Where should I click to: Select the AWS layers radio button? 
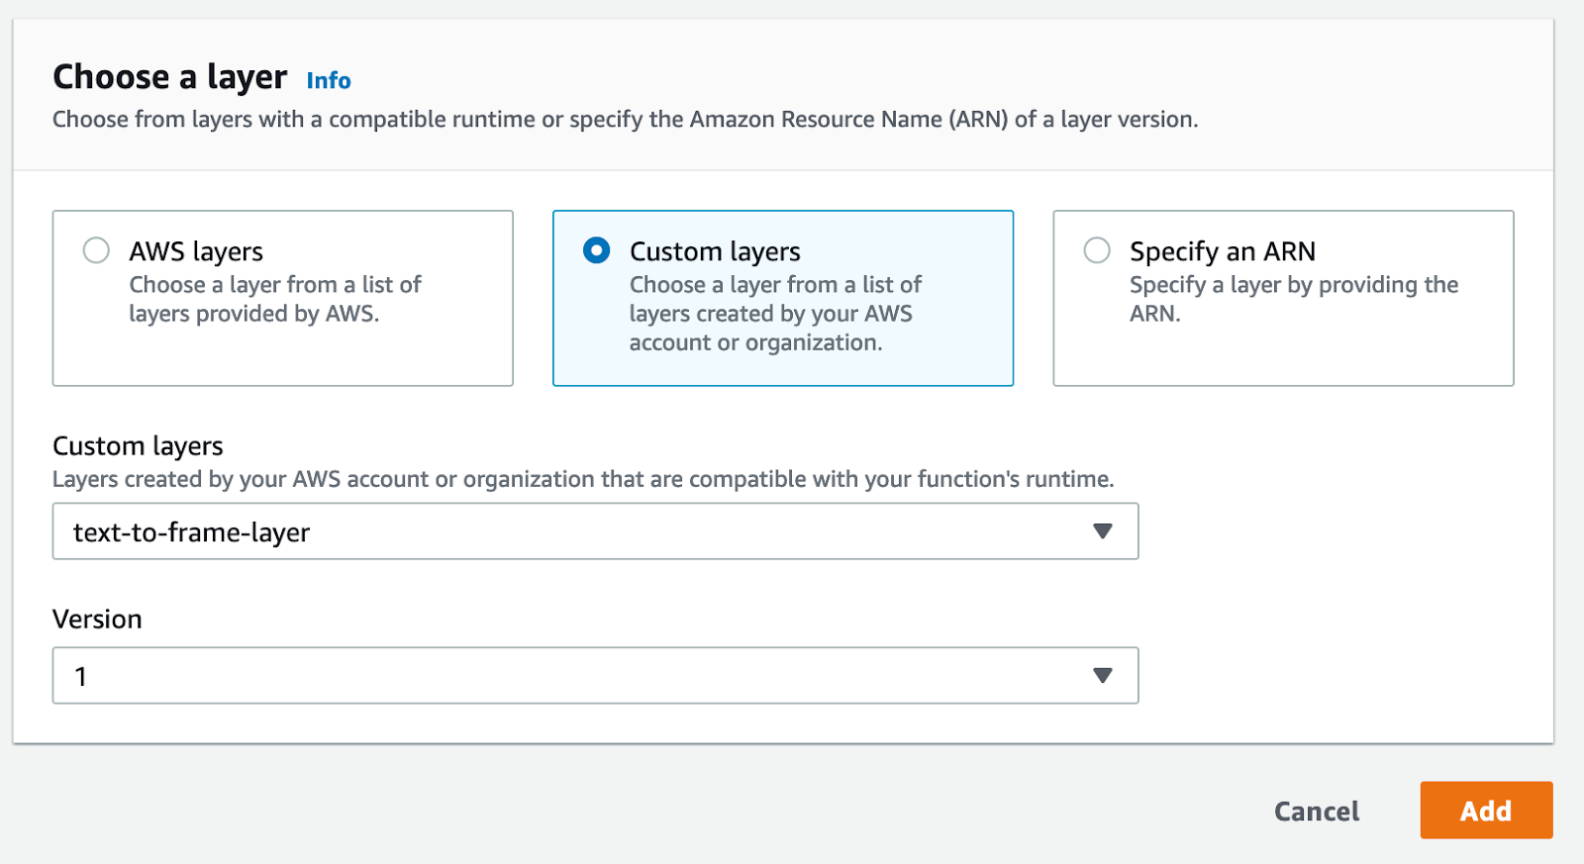pos(96,250)
